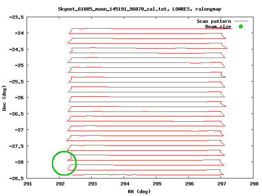Image resolution: width=262 pixels, height=196 pixels.
Task: Click the green beam size legend marker
Action: click(x=241, y=27)
